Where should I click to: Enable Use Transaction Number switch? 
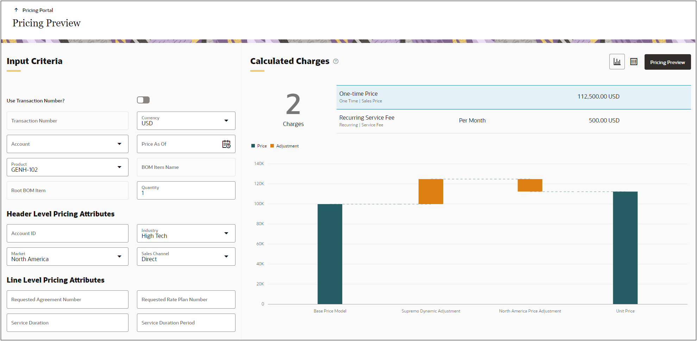[x=143, y=100]
